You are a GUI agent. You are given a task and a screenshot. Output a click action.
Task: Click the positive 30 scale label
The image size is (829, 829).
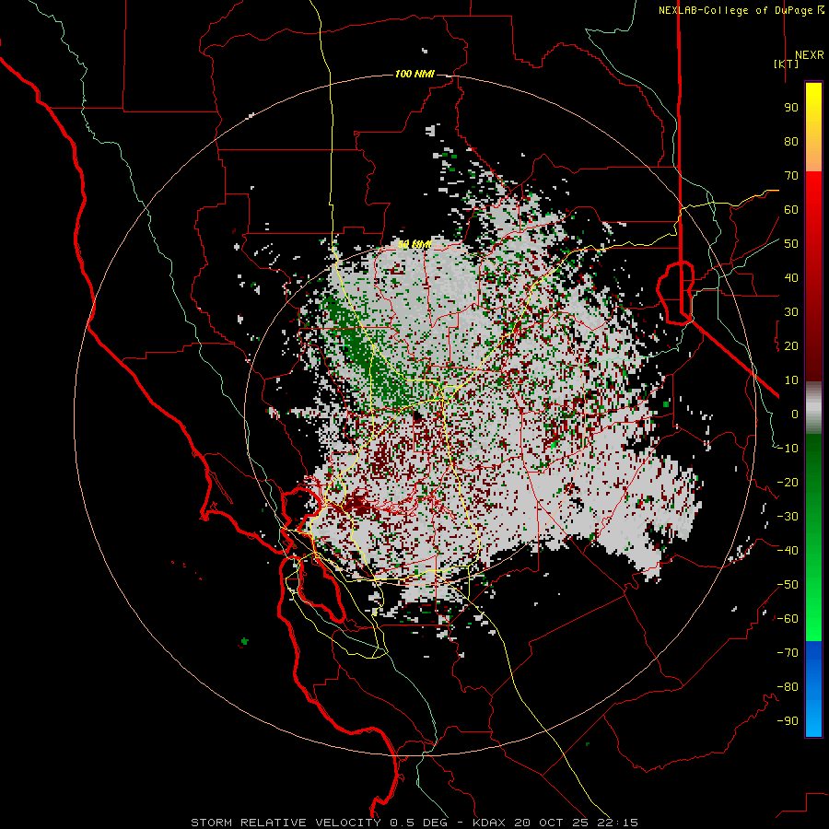pyautogui.click(x=791, y=312)
